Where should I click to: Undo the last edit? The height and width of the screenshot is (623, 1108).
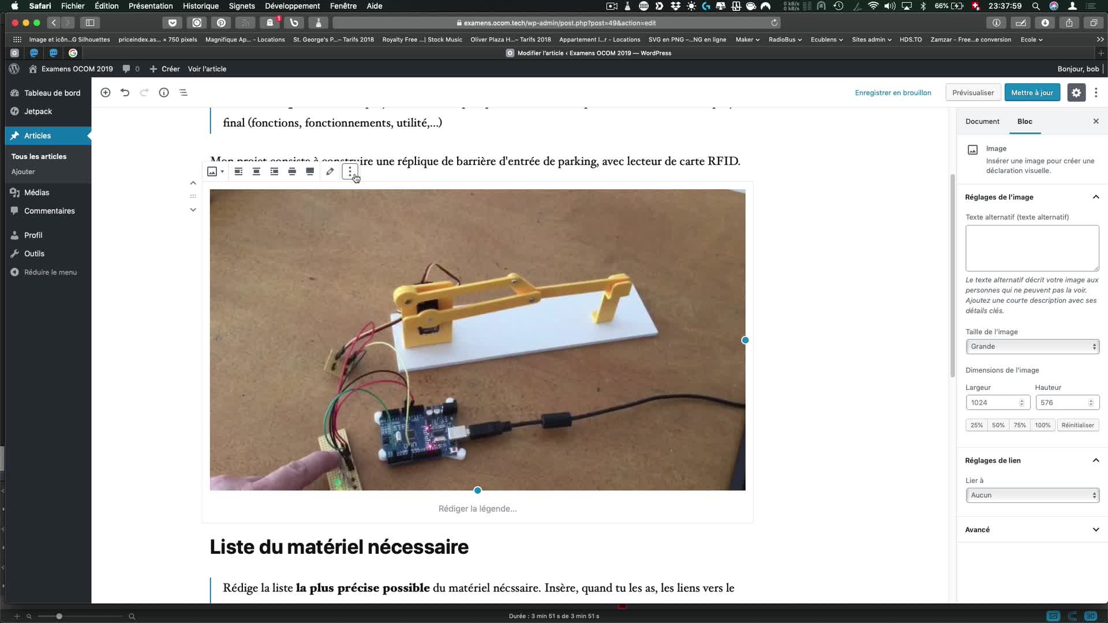(x=125, y=92)
